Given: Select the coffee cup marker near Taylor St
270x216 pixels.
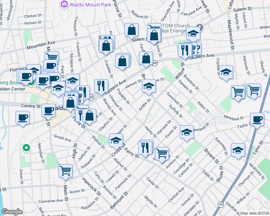Looking at the screenshot, I should click(257, 120).
